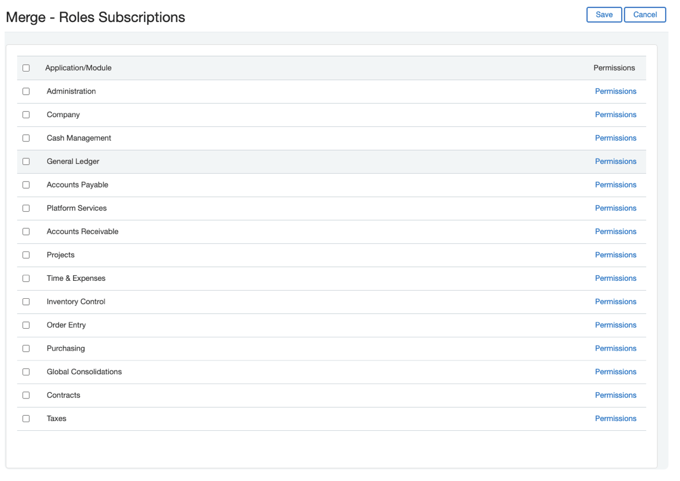
Task: Enable the Platform Services checkbox
Action: (26, 208)
